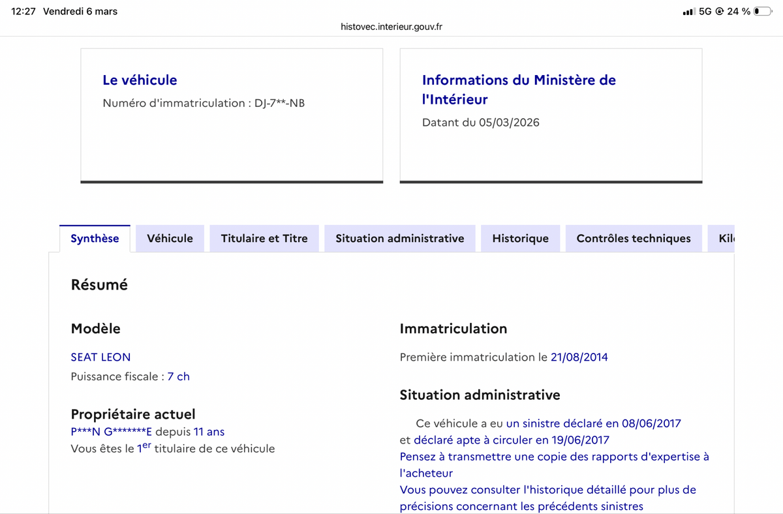Open the Synthèse tab
Screen dimensions: 783x514
pos(95,238)
